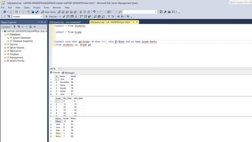The image size is (252, 142).
Task: Click the Display Estimated Execution Plan icon
Action: pos(68,17)
